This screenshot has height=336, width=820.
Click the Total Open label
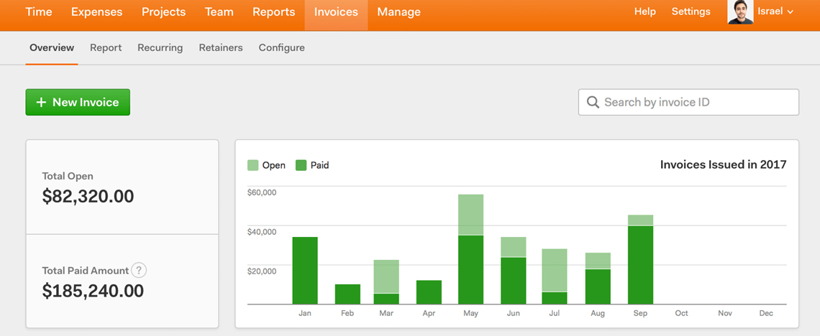click(x=68, y=177)
